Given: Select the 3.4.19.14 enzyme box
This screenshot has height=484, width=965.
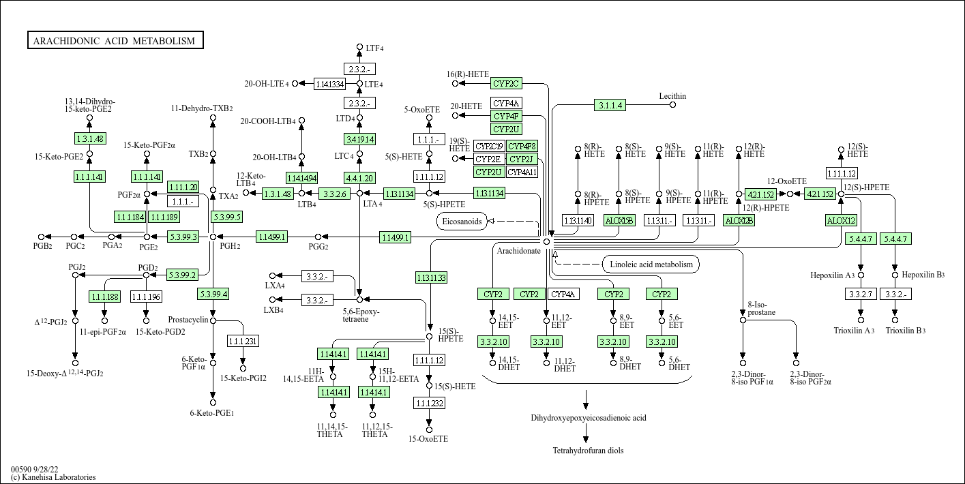Looking at the screenshot, I should pos(359,139).
